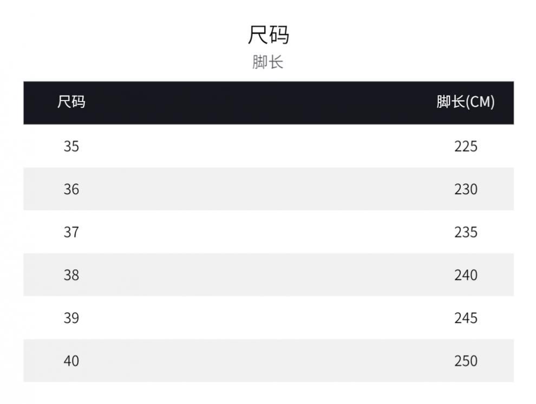Click the middle of the size 36 row

pyautogui.click(x=269, y=189)
